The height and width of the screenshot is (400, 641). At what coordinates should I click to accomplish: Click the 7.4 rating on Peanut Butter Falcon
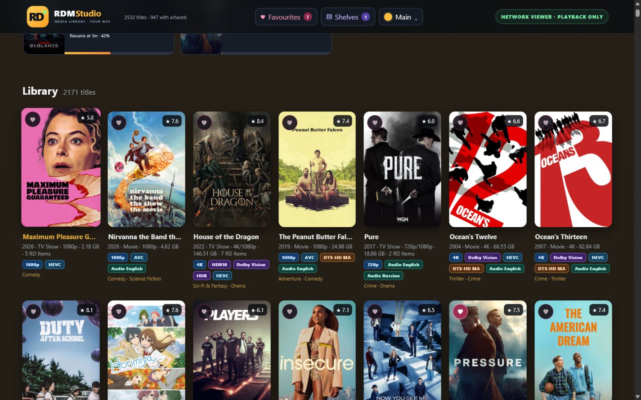coord(343,121)
